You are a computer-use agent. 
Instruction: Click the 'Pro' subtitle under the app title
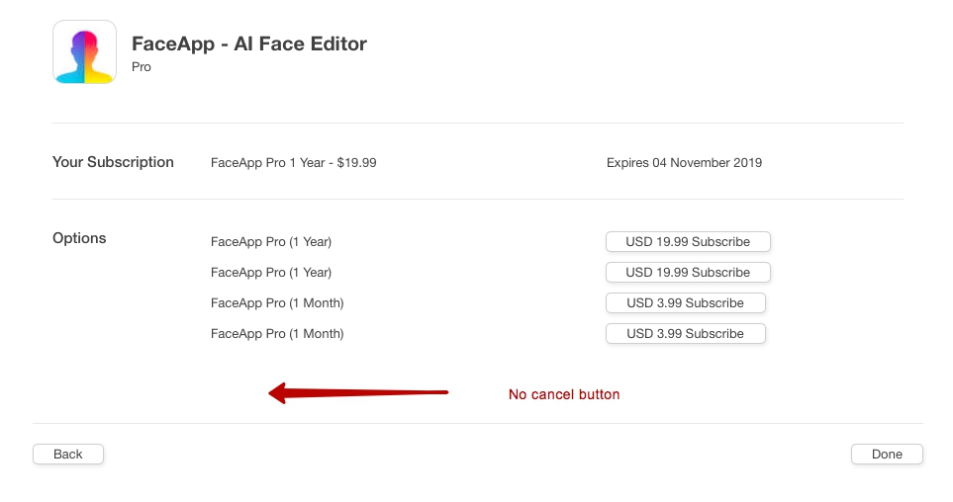(x=142, y=67)
